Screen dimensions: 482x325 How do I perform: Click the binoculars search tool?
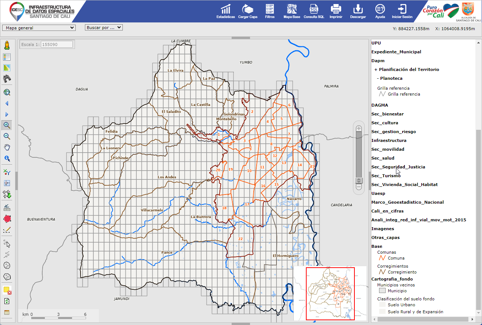(x=7, y=78)
